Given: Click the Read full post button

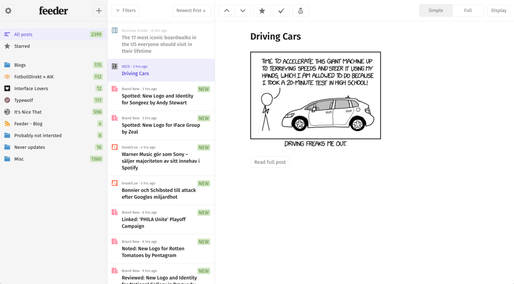Looking at the screenshot, I should click(270, 162).
